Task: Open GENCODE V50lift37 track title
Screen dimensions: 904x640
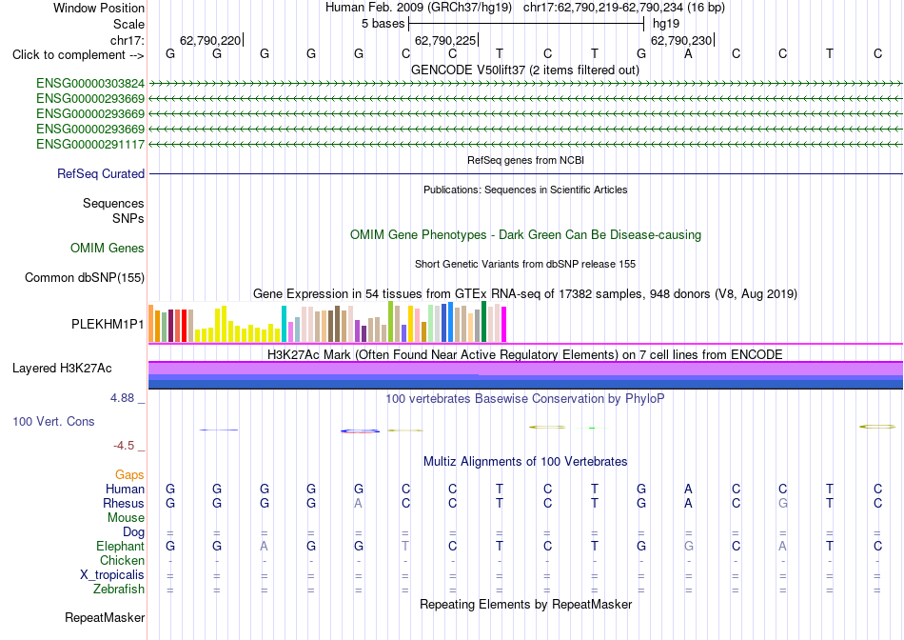Action: coord(525,70)
